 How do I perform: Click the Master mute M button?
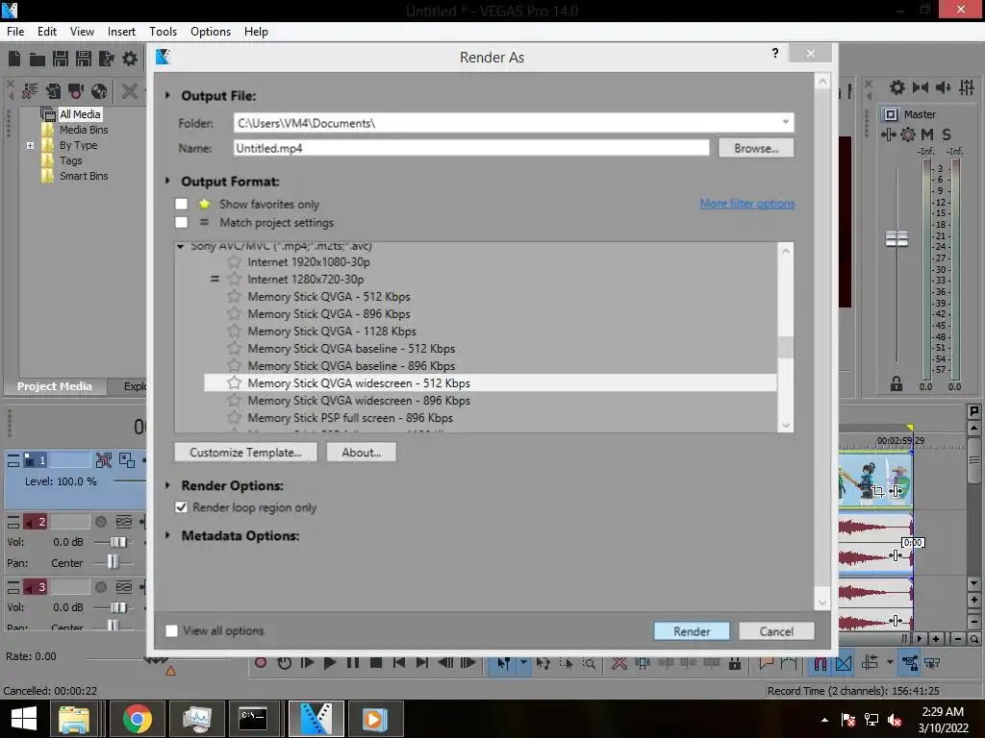pos(927,134)
